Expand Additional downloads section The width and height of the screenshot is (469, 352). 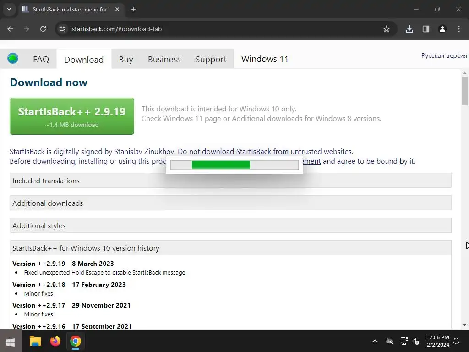tap(230, 203)
